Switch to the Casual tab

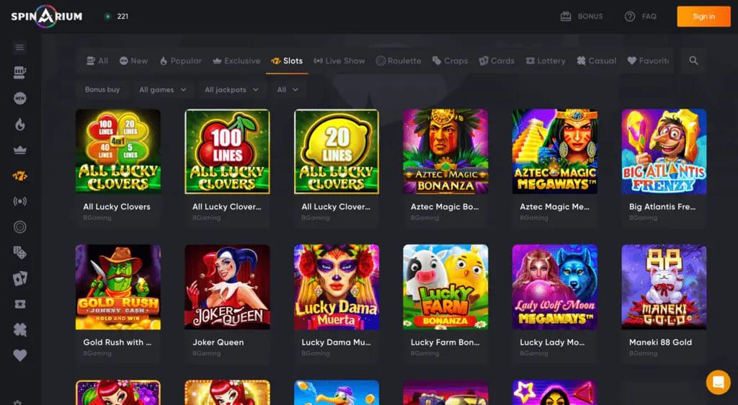coord(596,61)
